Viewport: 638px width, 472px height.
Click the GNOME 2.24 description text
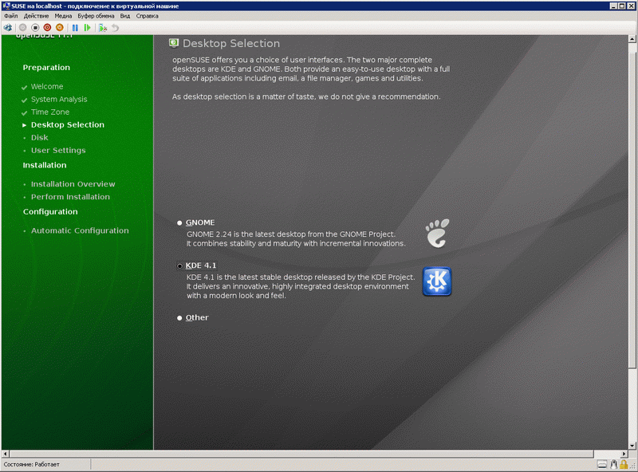(296, 239)
